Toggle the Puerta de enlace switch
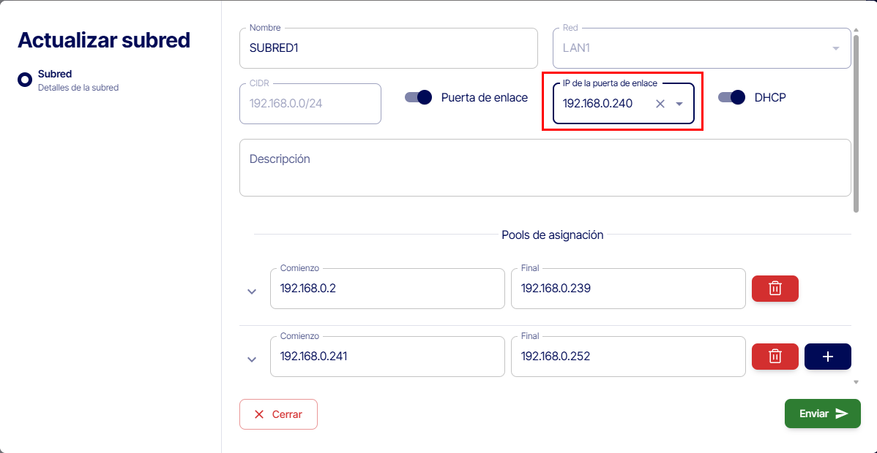The image size is (877, 453). click(419, 97)
